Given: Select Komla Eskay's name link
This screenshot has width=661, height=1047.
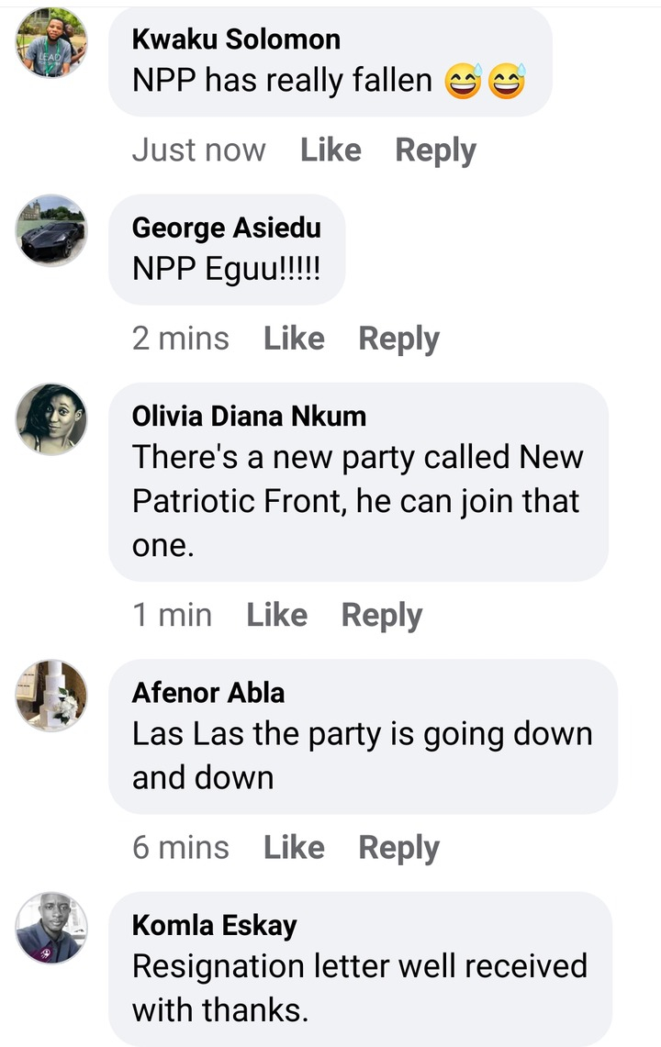Looking at the screenshot, I should (x=214, y=925).
